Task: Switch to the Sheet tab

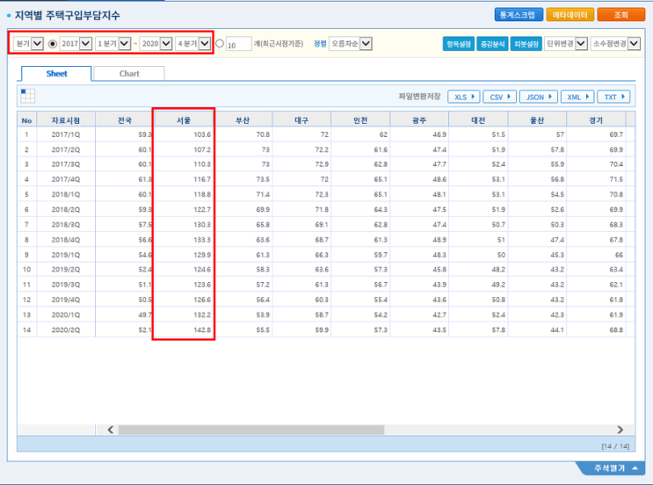Action: point(56,74)
